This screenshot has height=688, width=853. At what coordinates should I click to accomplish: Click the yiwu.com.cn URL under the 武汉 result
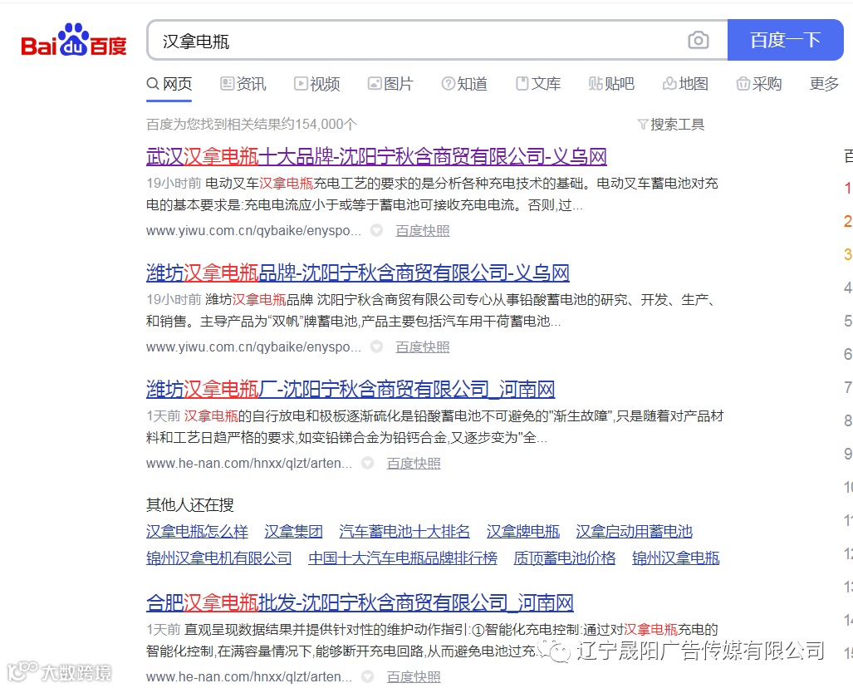253,231
